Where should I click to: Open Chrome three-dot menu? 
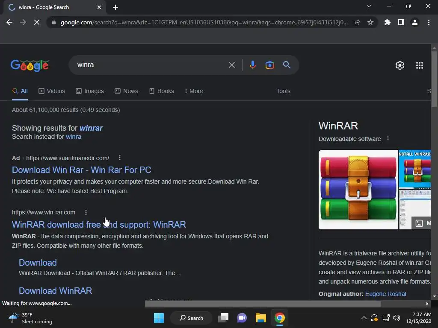click(x=429, y=22)
